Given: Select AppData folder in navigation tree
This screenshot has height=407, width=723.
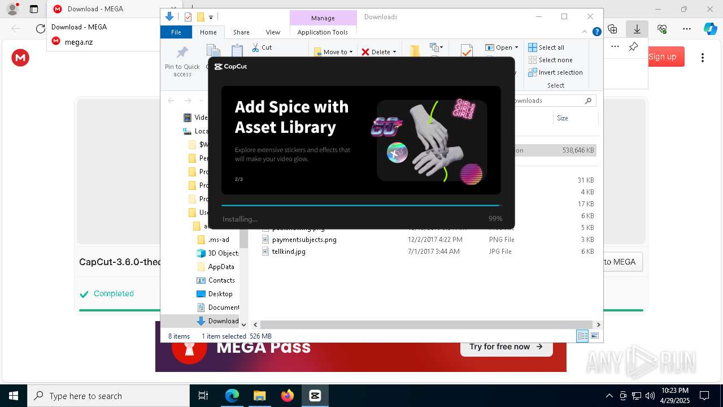Looking at the screenshot, I should [x=221, y=267].
